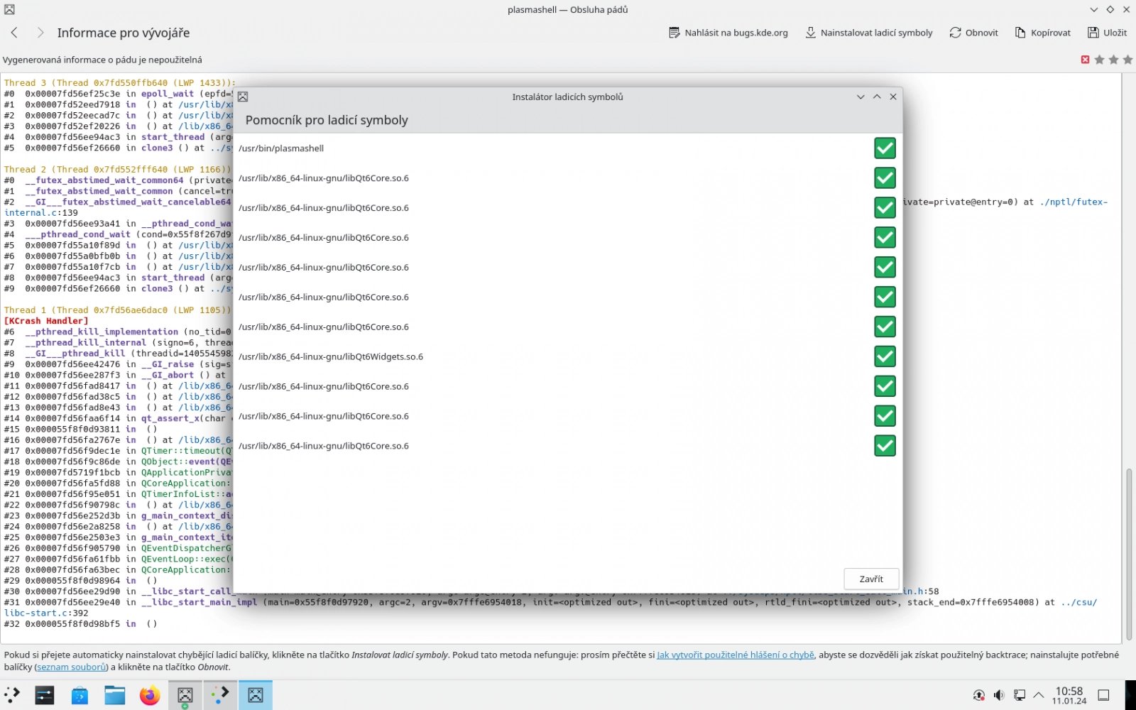Image resolution: width=1136 pixels, height=710 pixels.
Task: Click the Informace pro vývojáře page title
Action: pyautogui.click(x=124, y=33)
